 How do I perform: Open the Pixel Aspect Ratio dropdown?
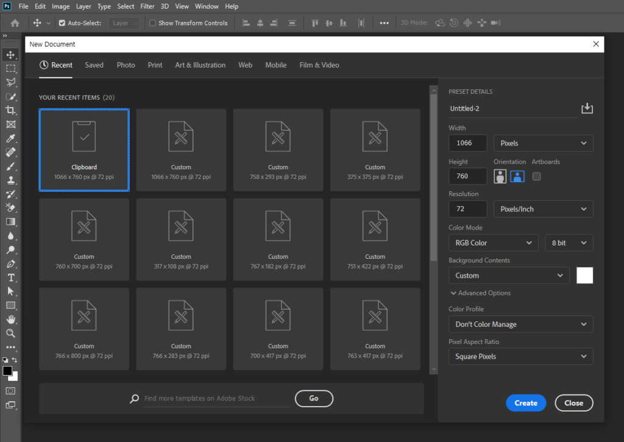point(520,356)
